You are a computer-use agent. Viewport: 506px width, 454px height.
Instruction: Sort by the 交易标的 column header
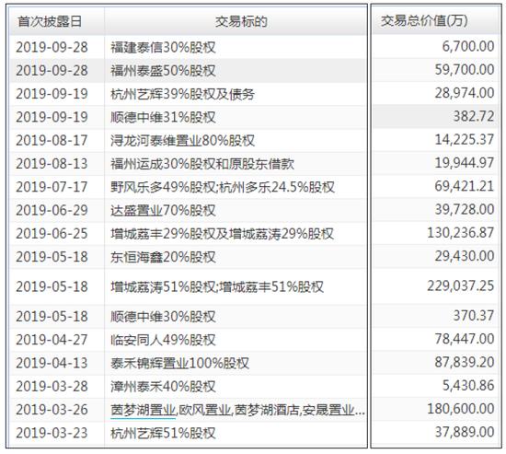tap(241, 21)
